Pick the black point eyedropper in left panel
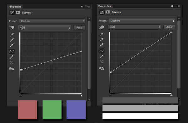Screen dimensions: 188x123 pos(12,35)
